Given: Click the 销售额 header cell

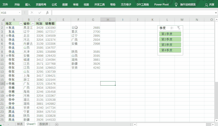Looking at the screenshot, I should (50, 24).
